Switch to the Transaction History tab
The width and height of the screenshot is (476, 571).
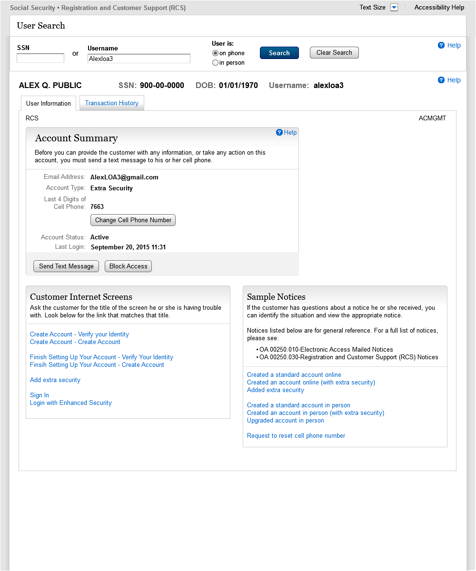pyautogui.click(x=112, y=103)
